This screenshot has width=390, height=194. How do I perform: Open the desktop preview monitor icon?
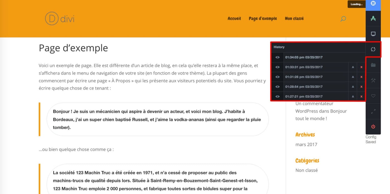click(373, 34)
